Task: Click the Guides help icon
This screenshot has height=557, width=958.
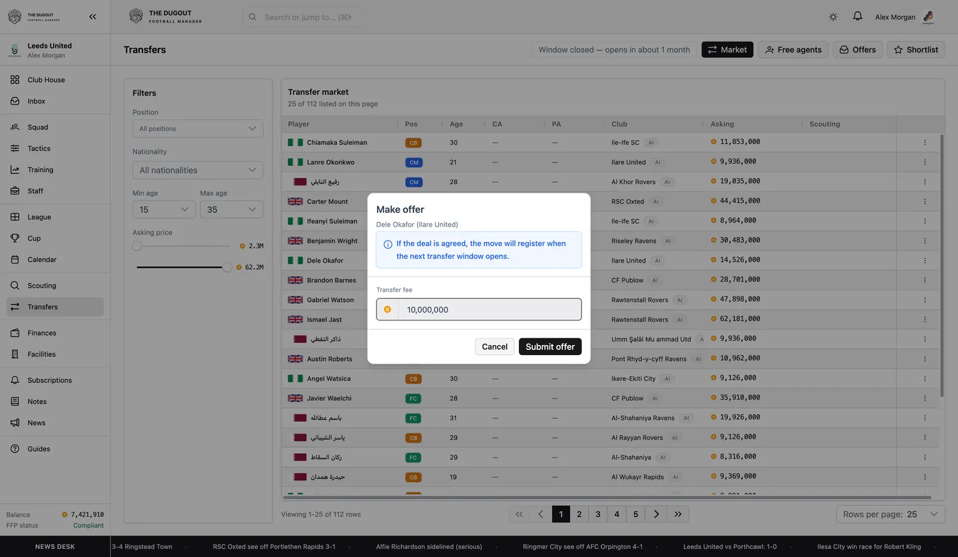Action: point(15,449)
